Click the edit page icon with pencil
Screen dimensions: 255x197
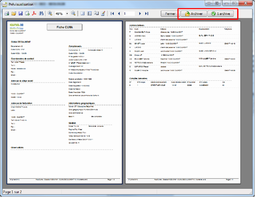pyautogui.click(x=103, y=13)
